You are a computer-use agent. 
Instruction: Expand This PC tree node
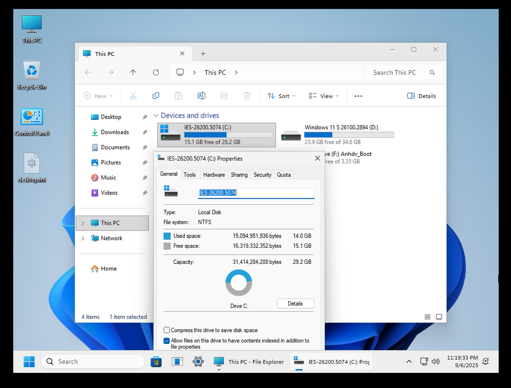point(83,223)
